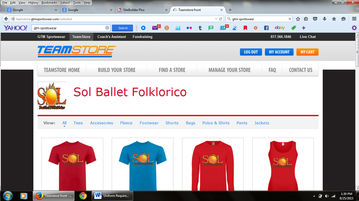Close the Teamstore front tab
This screenshot has width=359, height=201.
(221, 10)
